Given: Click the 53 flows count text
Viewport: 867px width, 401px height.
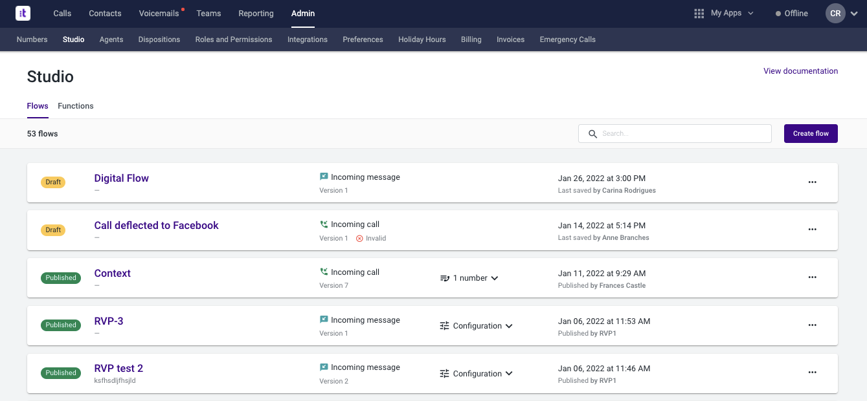Looking at the screenshot, I should [43, 134].
